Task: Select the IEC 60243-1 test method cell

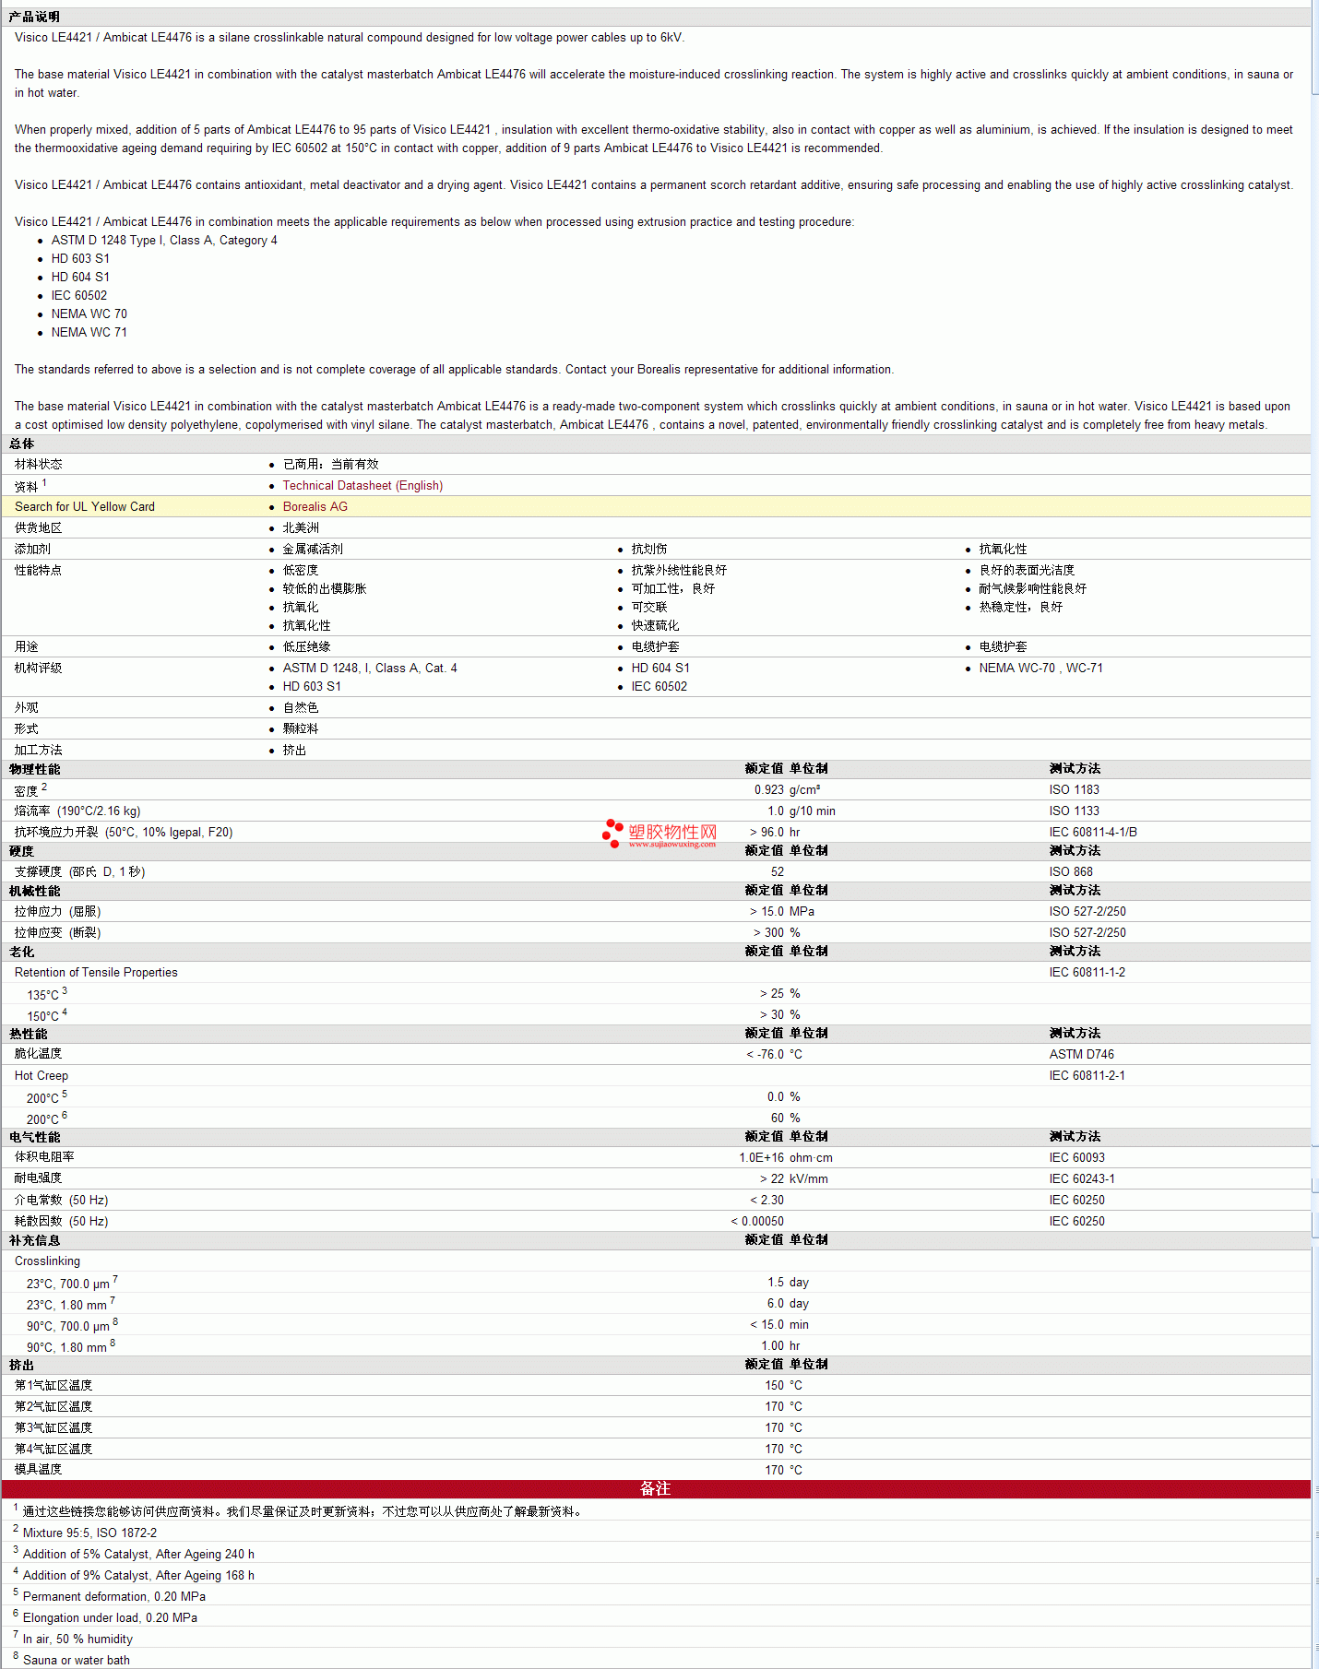Action: [1082, 1178]
